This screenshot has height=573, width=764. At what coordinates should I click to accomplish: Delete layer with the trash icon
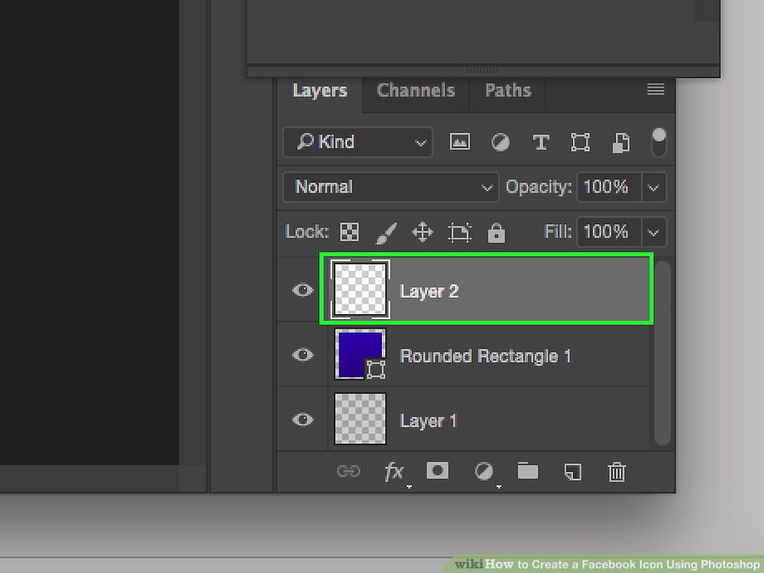(617, 471)
